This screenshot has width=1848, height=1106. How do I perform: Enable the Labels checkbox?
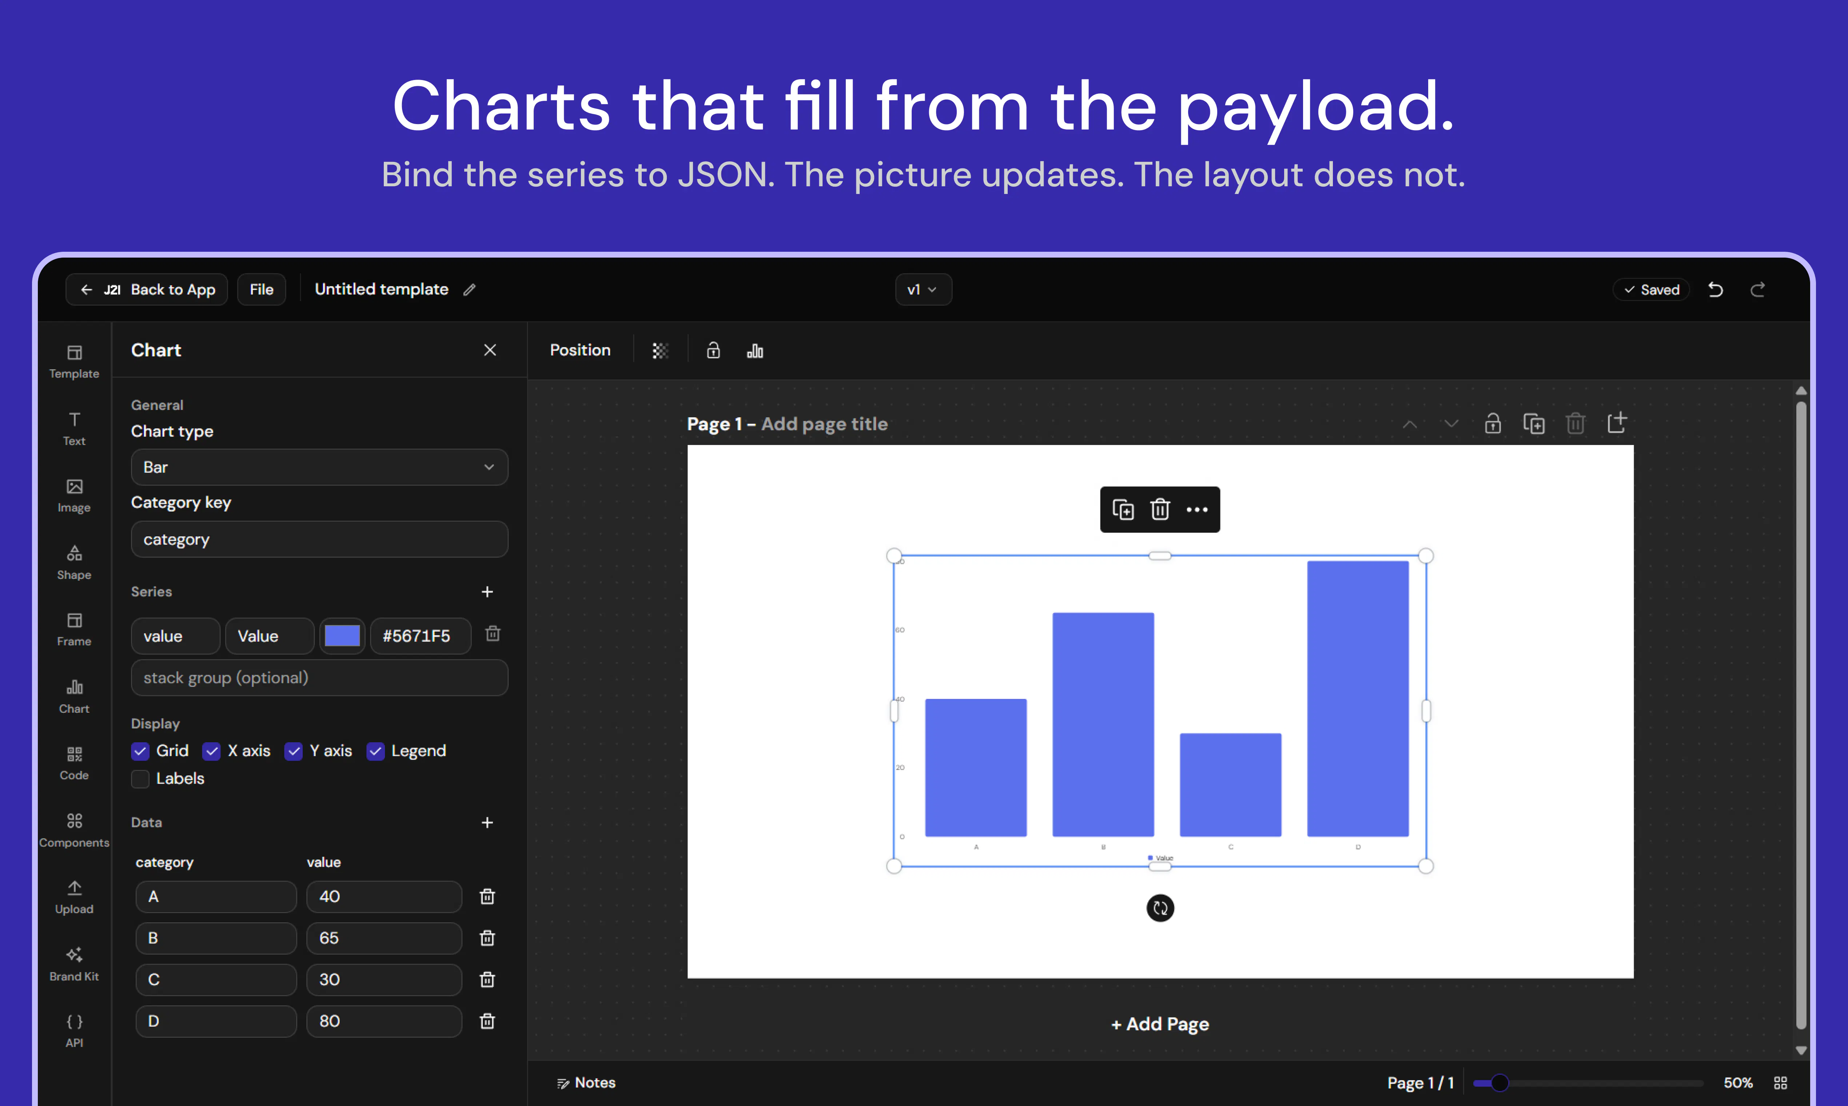pyautogui.click(x=140, y=778)
